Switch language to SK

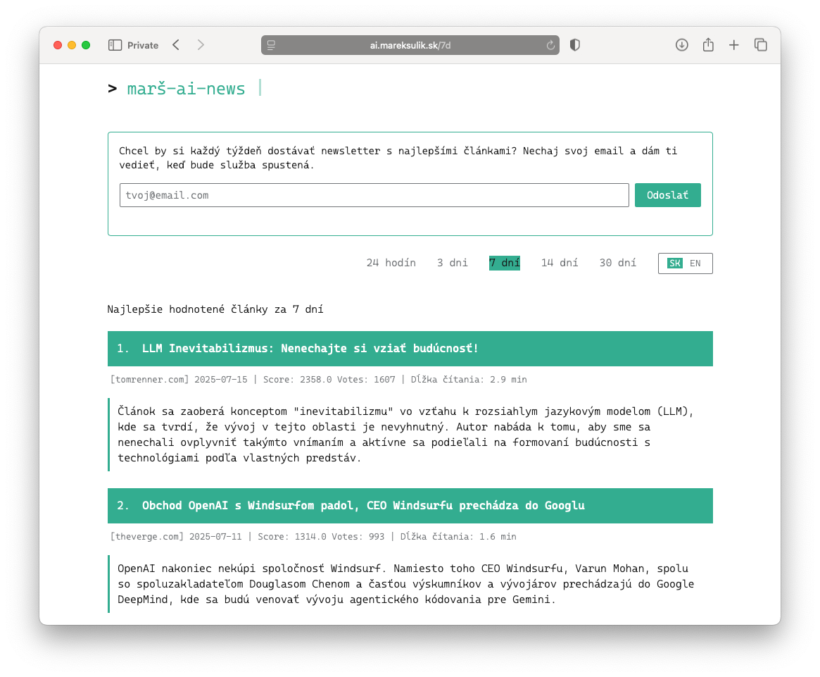pyautogui.click(x=674, y=263)
